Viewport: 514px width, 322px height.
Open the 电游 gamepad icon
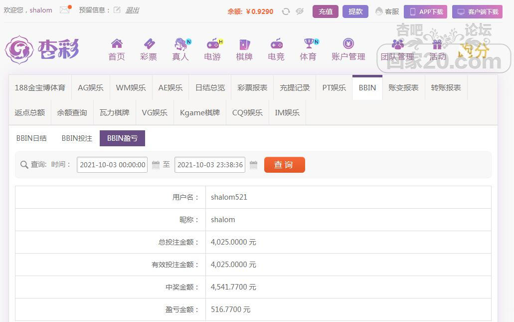[212, 44]
